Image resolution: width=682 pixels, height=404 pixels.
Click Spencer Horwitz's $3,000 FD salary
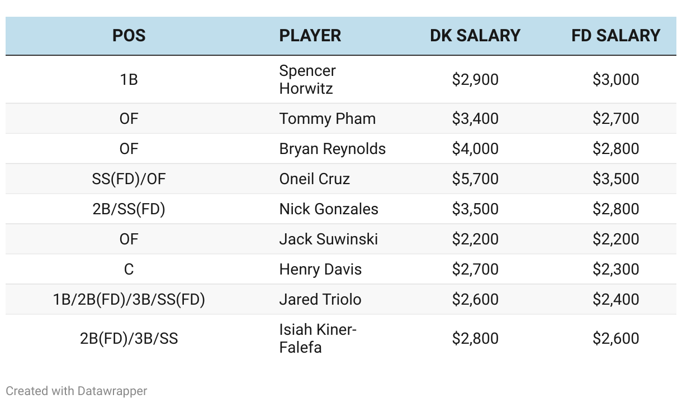(616, 79)
